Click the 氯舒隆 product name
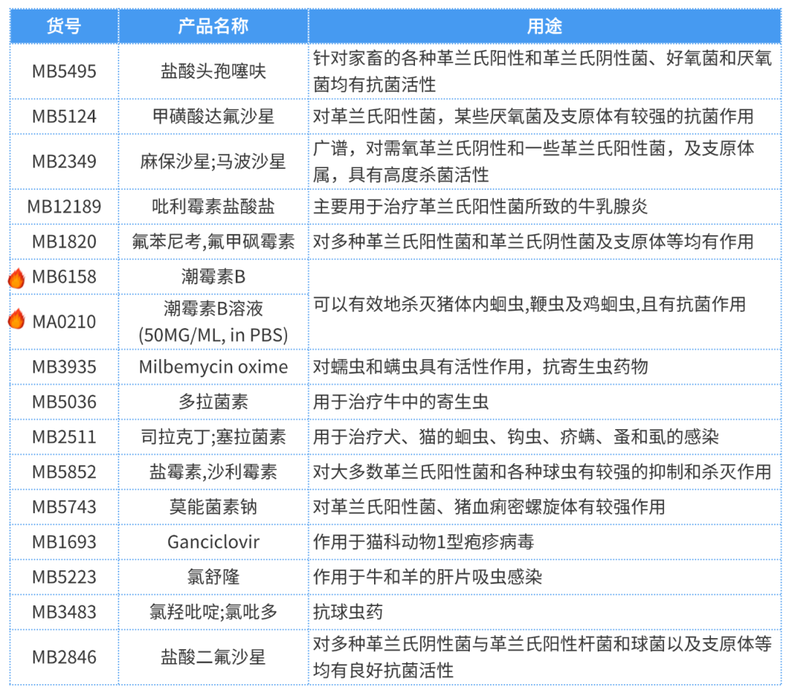The height and width of the screenshot is (693, 789). pyautogui.click(x=213, y=577)
